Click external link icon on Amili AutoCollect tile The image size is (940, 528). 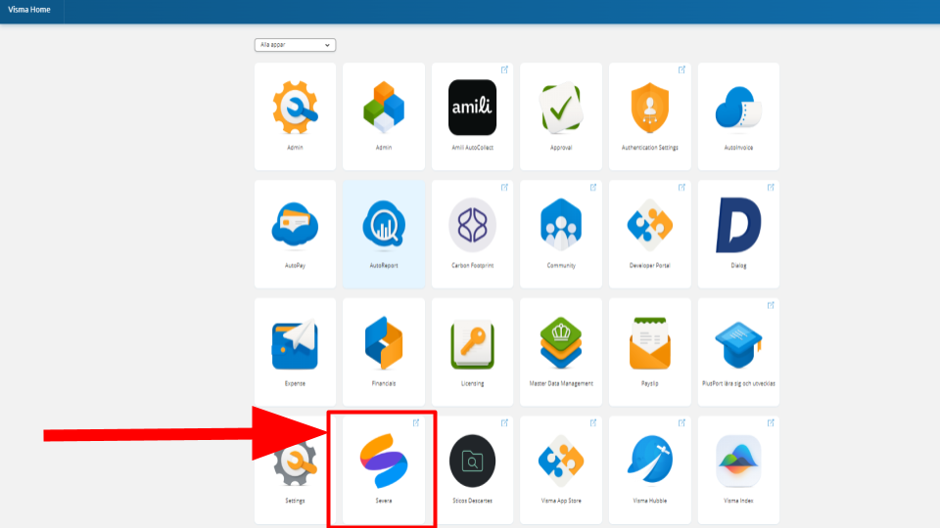click(505, 70)
